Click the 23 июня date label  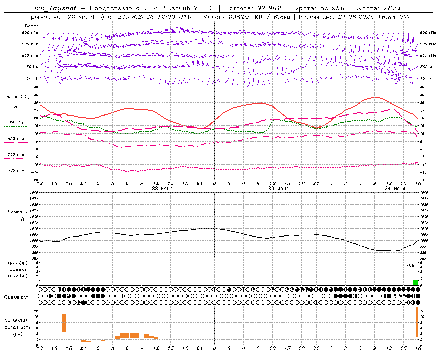(x=278, y=189)
